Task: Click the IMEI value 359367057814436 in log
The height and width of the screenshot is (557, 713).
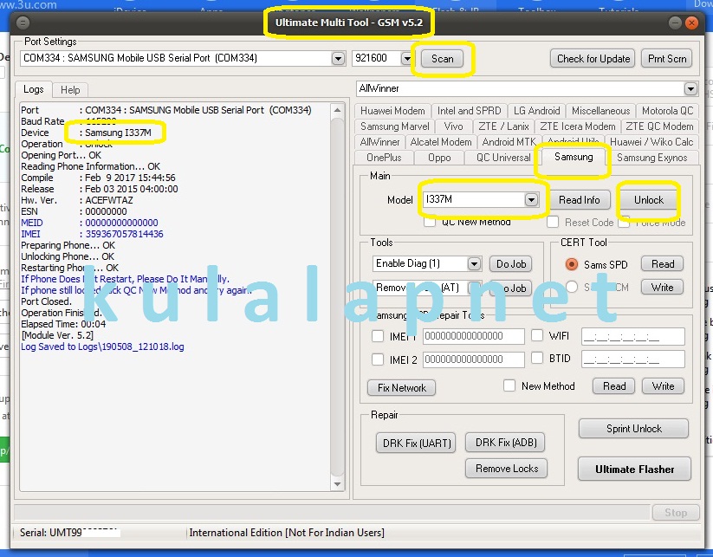Action: [124, 234]
